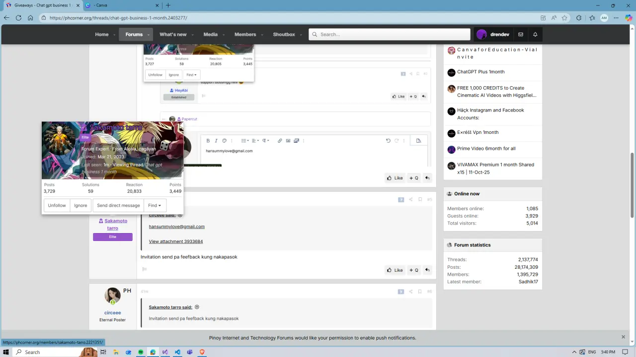
Task: Open the gallery embed tool in editor
Action: click(296, 141)
